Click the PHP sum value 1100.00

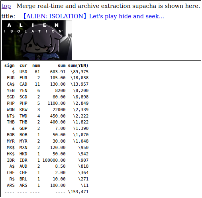tap(57, 103)
